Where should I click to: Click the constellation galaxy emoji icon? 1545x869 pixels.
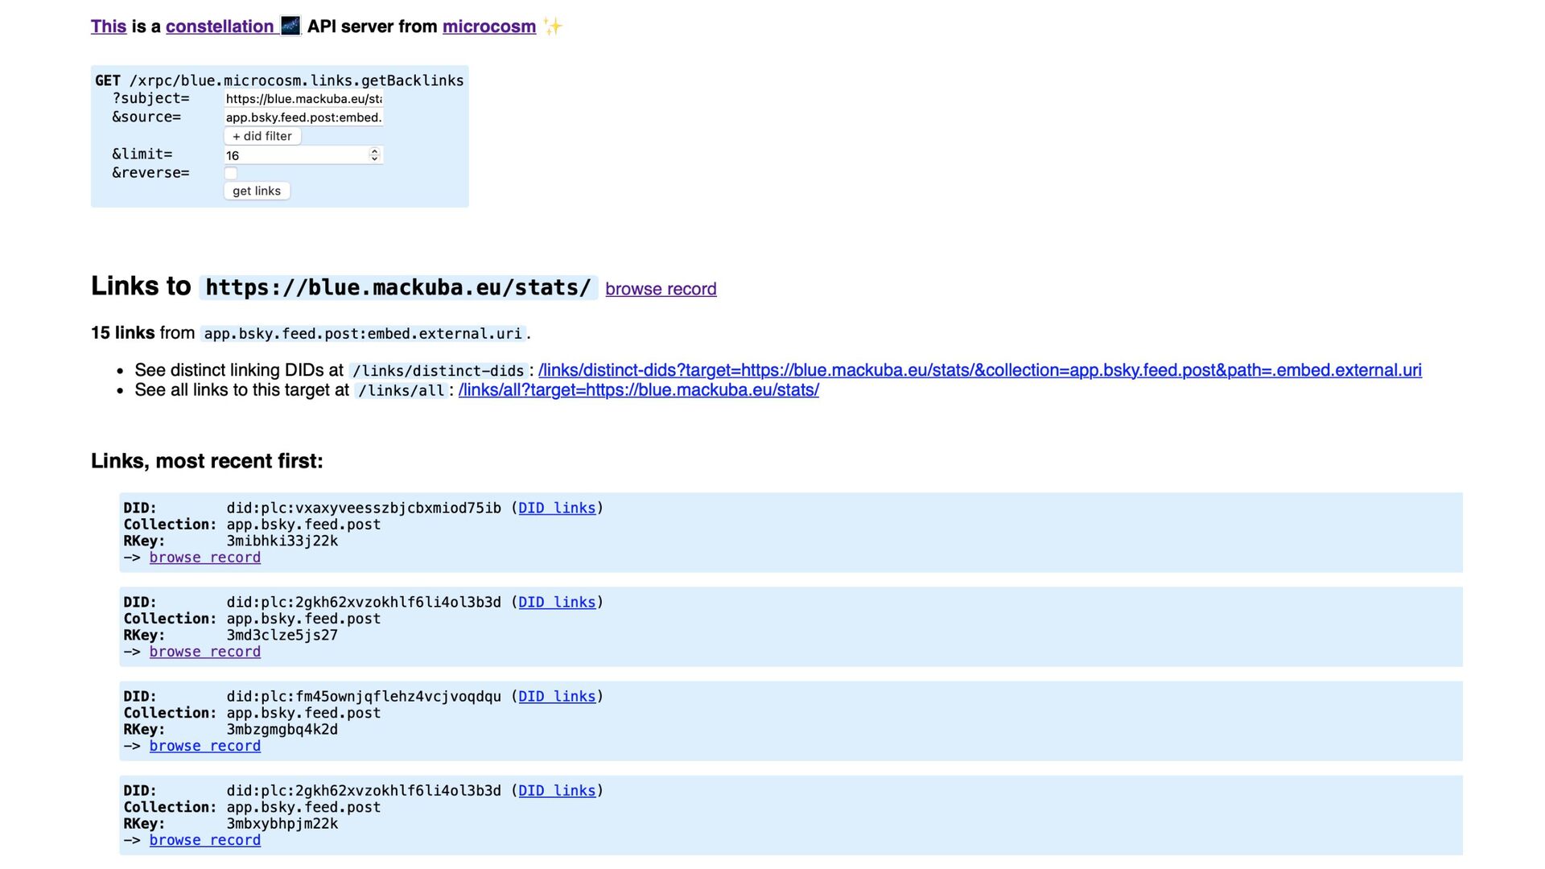click(x=290, y=26)
